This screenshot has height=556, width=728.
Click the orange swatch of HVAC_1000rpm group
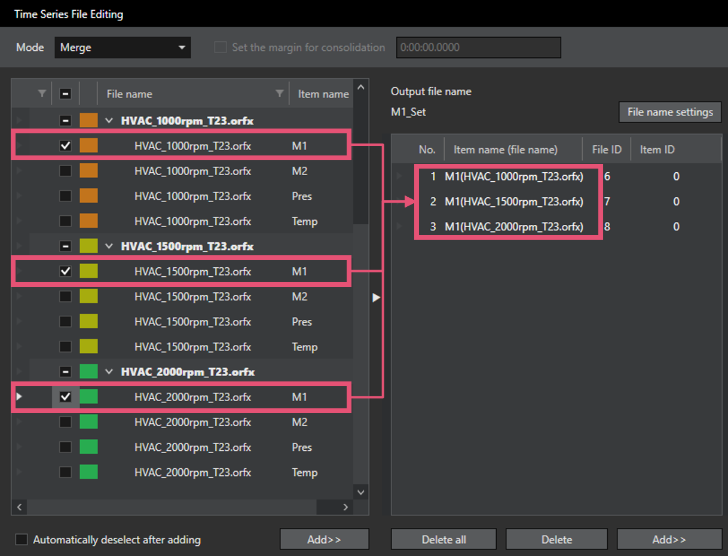(88, 121)
